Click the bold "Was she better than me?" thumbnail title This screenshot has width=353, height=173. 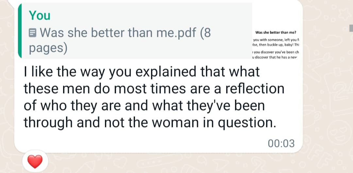[276, 32]
